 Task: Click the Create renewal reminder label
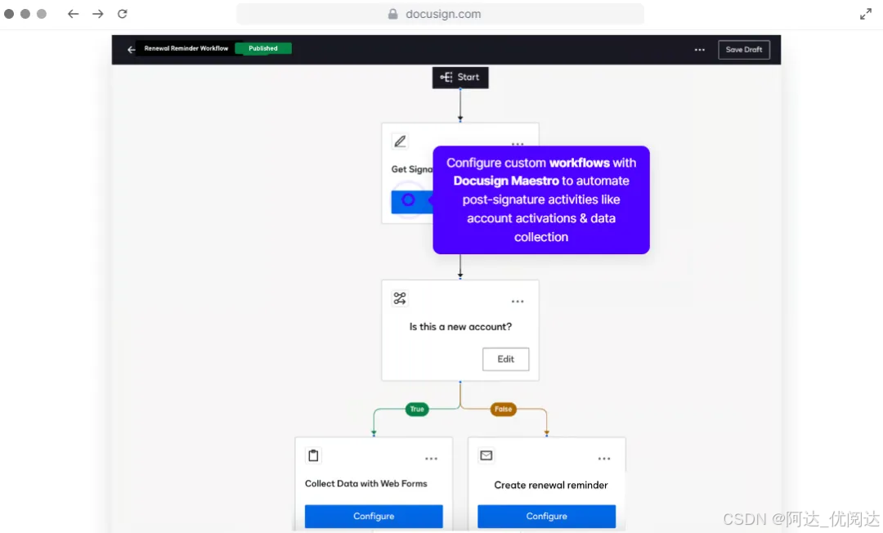[x=551, y=485]
